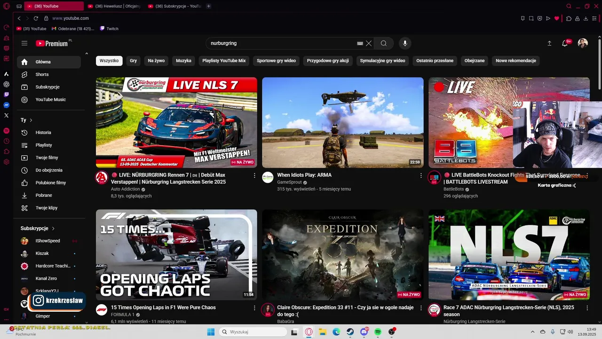602x339 pixels.
Task: Add page to bookmarks with heart icon
Action: [557, 18]
